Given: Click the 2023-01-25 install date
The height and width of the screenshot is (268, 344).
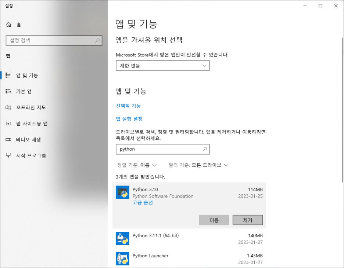Looking at the screenshot, I should pos(250,196).
